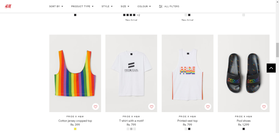The width and height of the screenshot is (279, 133).
Task: Click the page vertical scrollbar thumb
Action: point(277,50)
